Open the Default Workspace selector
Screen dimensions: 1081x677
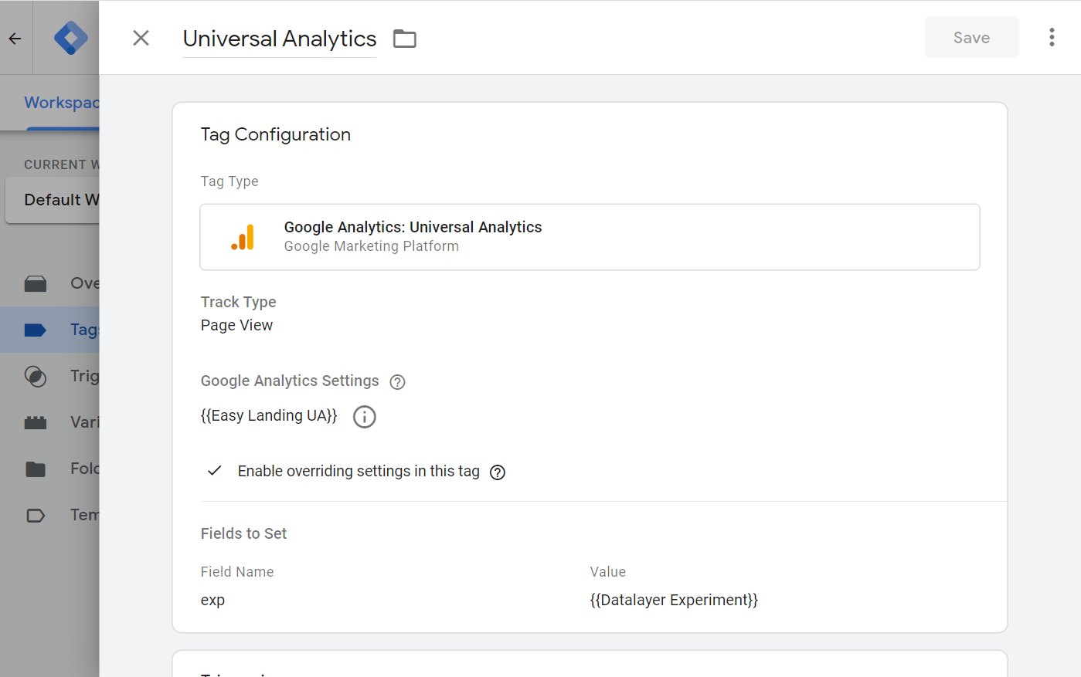[x=53, y=200]
